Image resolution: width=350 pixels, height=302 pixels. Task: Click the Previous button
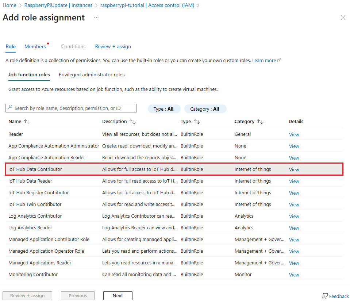tap(78, 295)
